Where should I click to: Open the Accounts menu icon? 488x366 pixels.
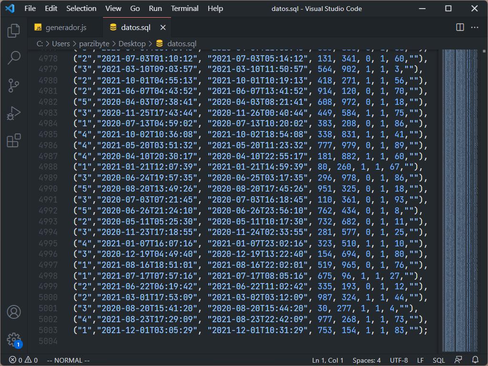pos(14,312)
